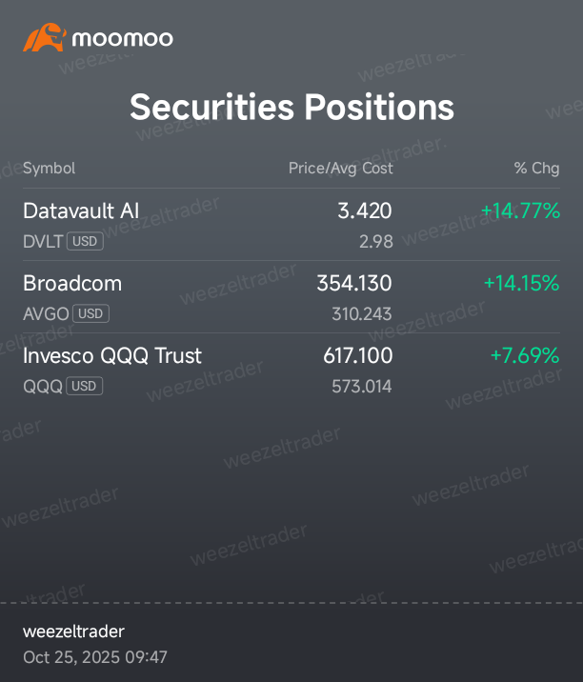Open the Invesco QQQ Trust position
The width and height of the screenshot is (583, 682).
[291, 371]
